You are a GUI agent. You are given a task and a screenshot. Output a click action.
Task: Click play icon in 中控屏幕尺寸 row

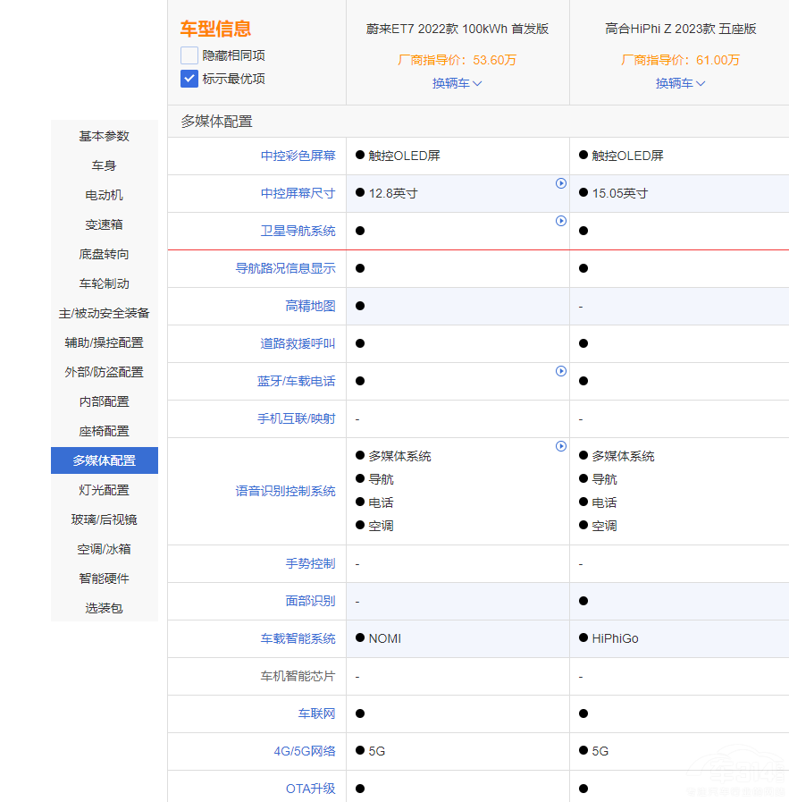click(561, 183)
